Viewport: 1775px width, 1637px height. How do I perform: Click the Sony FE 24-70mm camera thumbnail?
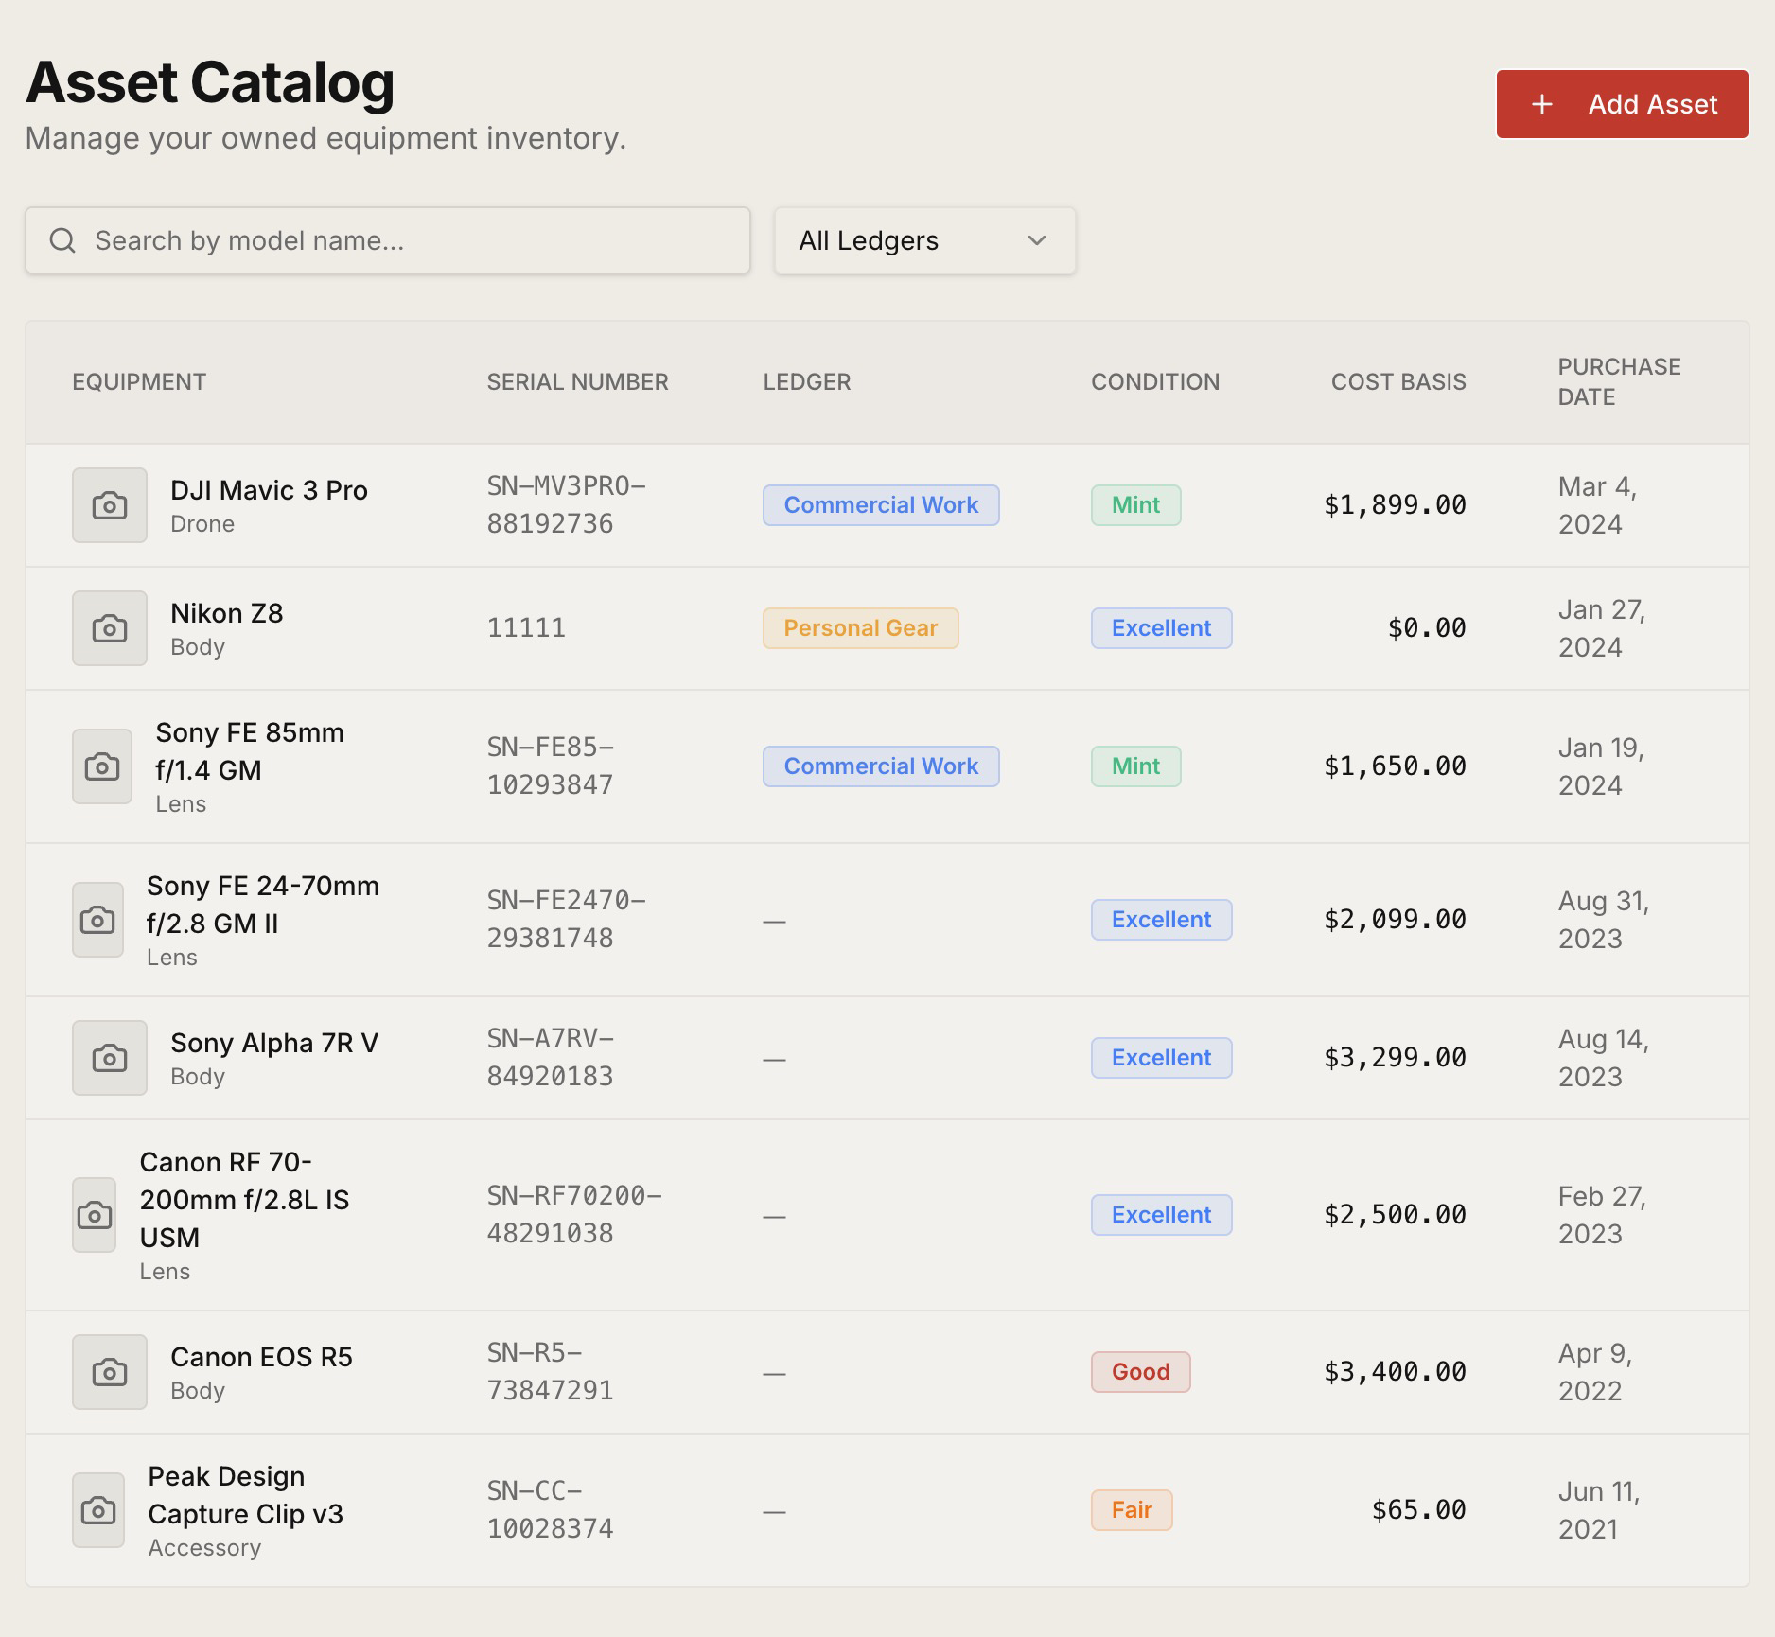97,920
